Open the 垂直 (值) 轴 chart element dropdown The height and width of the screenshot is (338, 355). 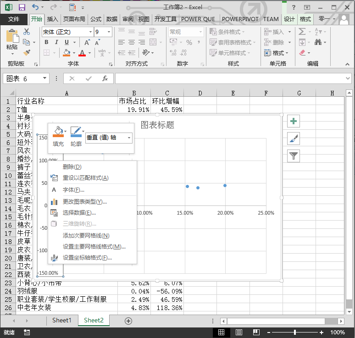(x=129, y=138)
